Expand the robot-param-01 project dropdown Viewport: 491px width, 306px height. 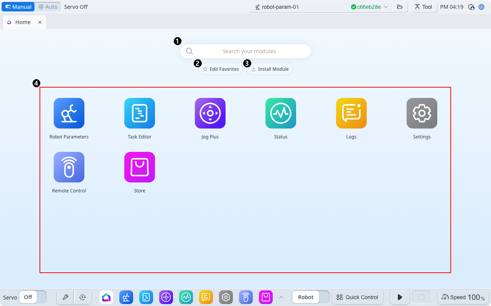386,7
